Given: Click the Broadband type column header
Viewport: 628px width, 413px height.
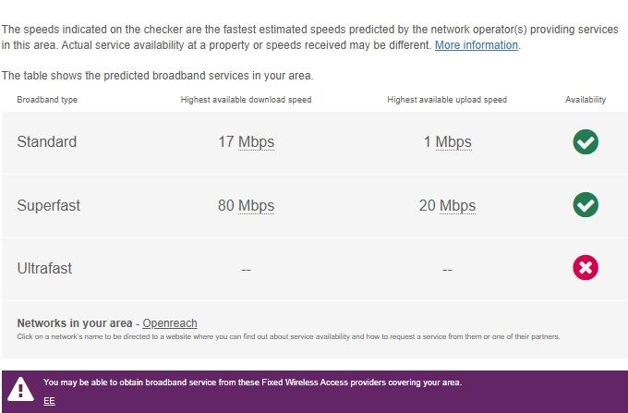Looking at the screenshot, I should (47, 100).
